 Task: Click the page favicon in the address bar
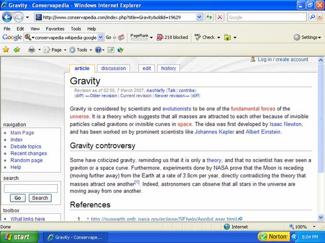(x=39, y=17)
